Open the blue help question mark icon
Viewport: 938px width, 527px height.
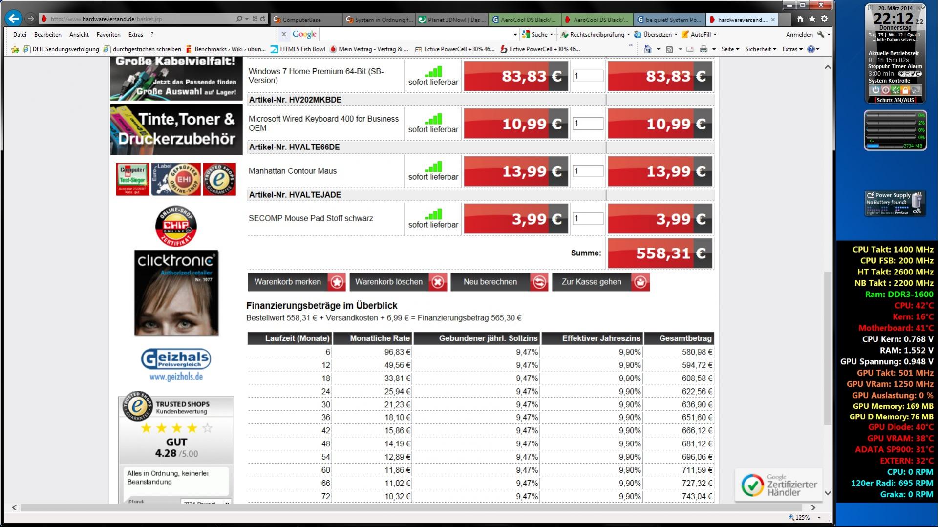(811, 49)
